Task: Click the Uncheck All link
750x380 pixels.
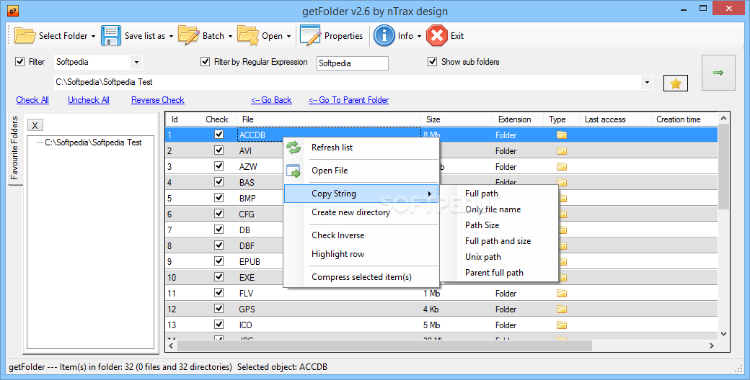Action: coord(89,100)
